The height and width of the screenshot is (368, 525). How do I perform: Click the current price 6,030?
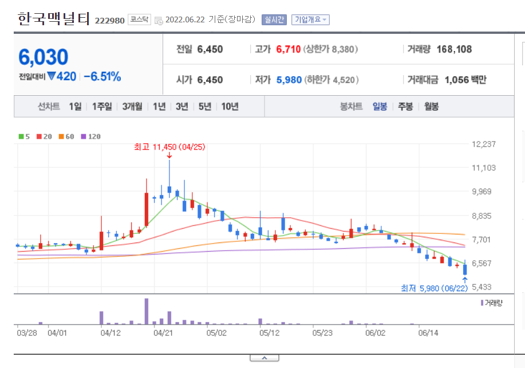click(x=43, y=57)
